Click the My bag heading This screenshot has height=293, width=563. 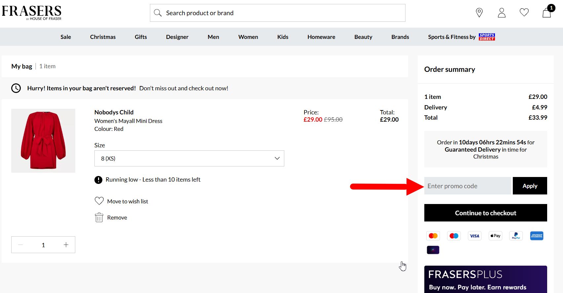(x=22, y=66)
